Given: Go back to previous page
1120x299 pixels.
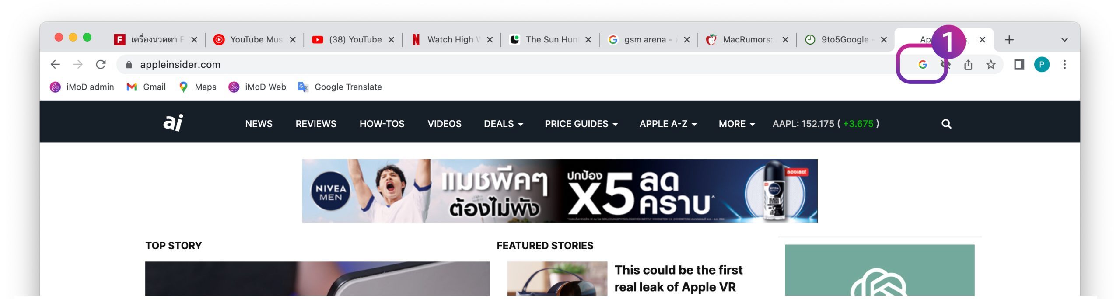Looking at the screenshot, I should click(55, 65).
